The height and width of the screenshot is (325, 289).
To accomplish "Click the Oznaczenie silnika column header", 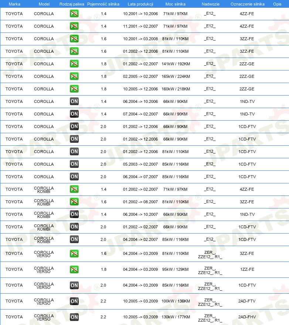I will click(x=248, y=4).
